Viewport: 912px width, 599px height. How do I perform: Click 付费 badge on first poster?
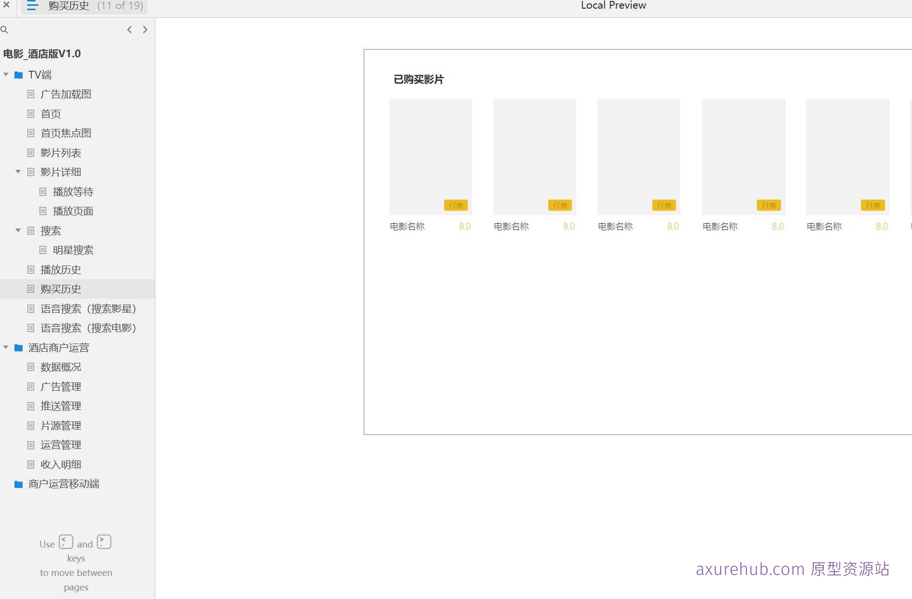pyautogui.click(x=456, y=205)
